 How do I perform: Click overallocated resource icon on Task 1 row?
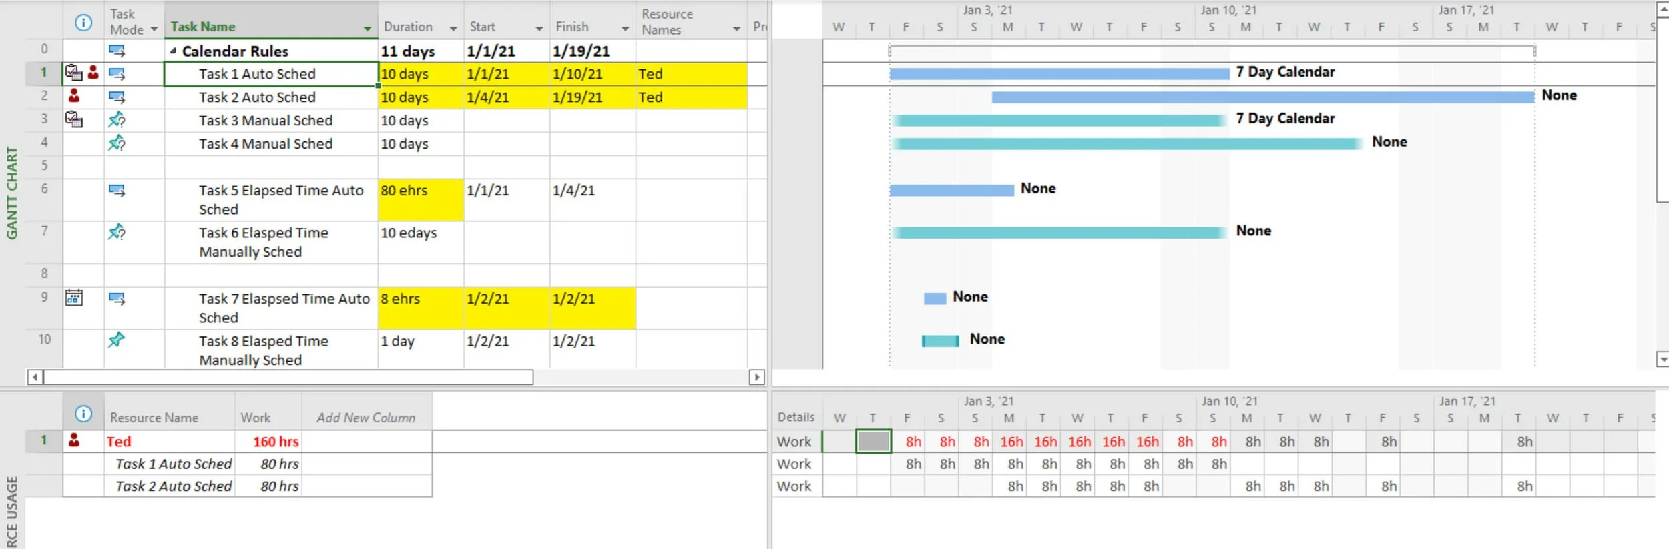pyautogui.click(x=93, y=72)
